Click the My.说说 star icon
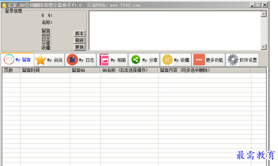 (x=40, y=60)
